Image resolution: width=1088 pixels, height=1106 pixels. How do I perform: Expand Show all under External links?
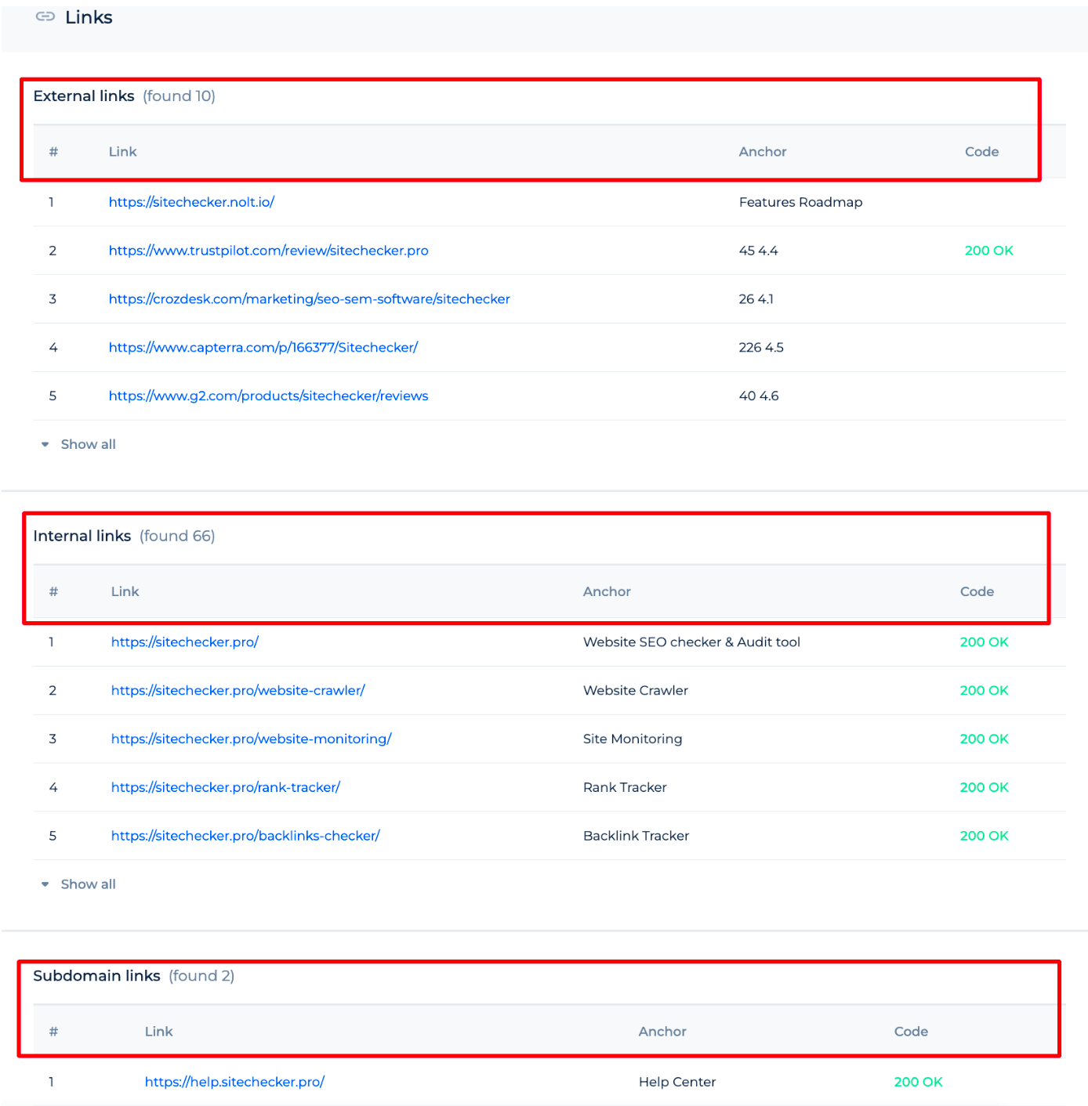[79, 444]
